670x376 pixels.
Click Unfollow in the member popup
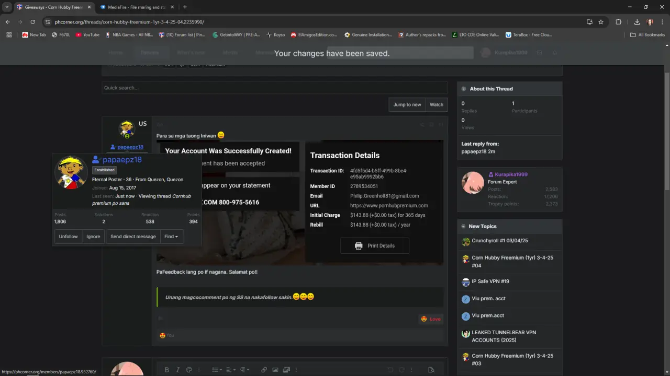coord(68,237)
